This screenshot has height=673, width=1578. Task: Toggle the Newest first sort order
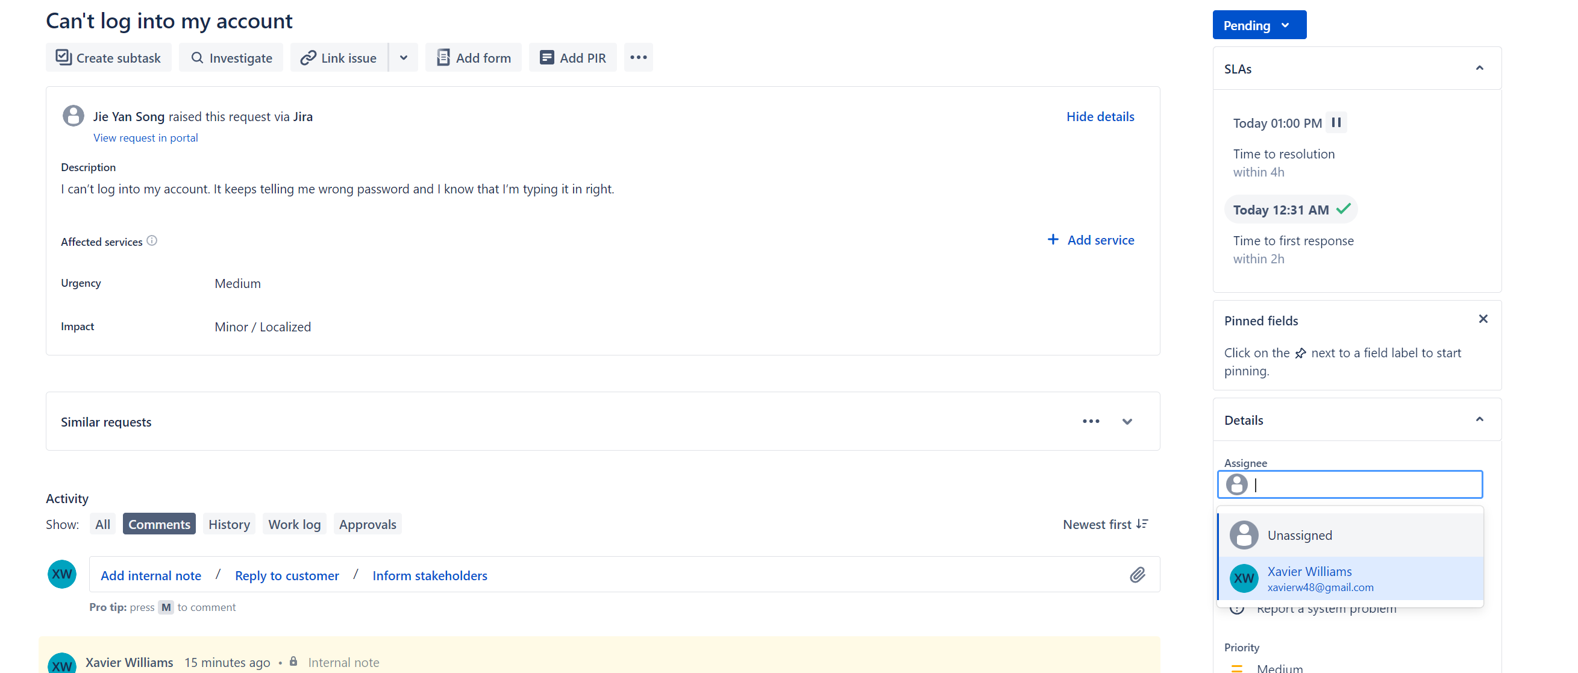point(1105,524)
